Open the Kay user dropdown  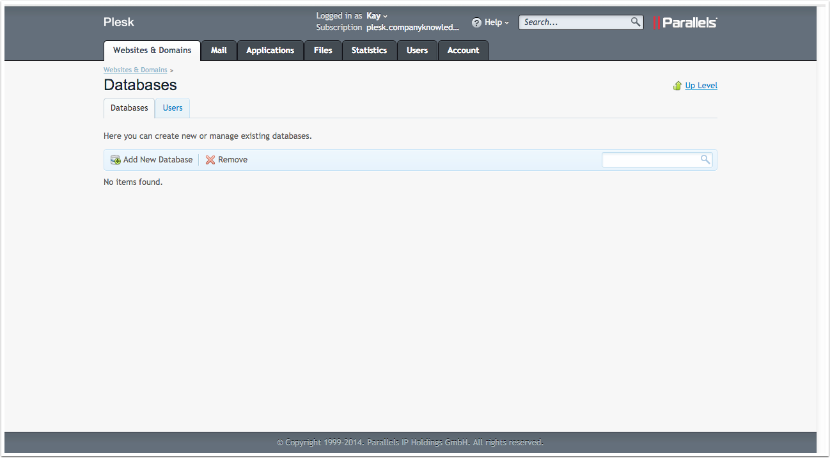(x=377, y=16)
